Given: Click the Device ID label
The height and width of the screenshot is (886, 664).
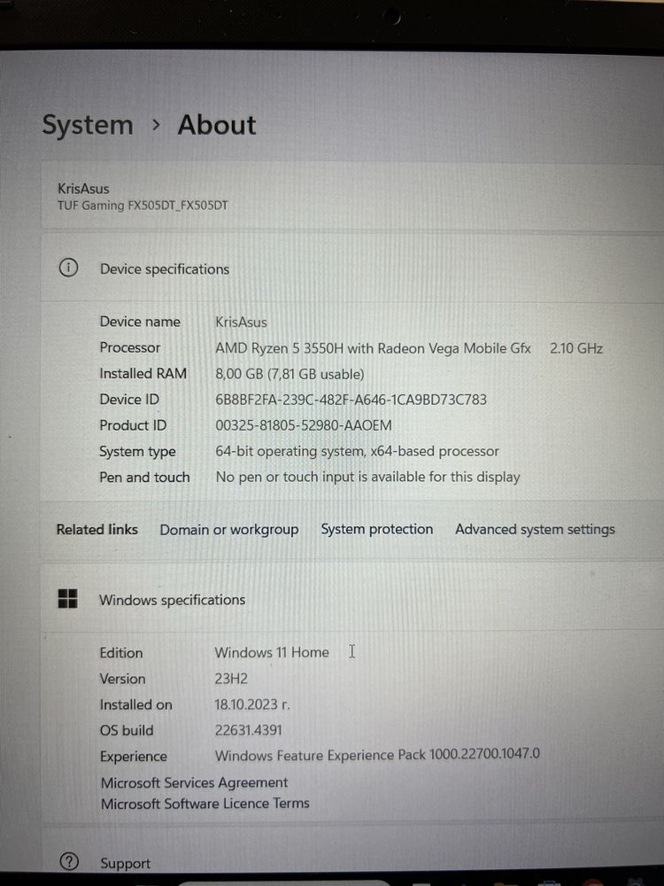Looking at the screenshot, I should pos(129,400).
